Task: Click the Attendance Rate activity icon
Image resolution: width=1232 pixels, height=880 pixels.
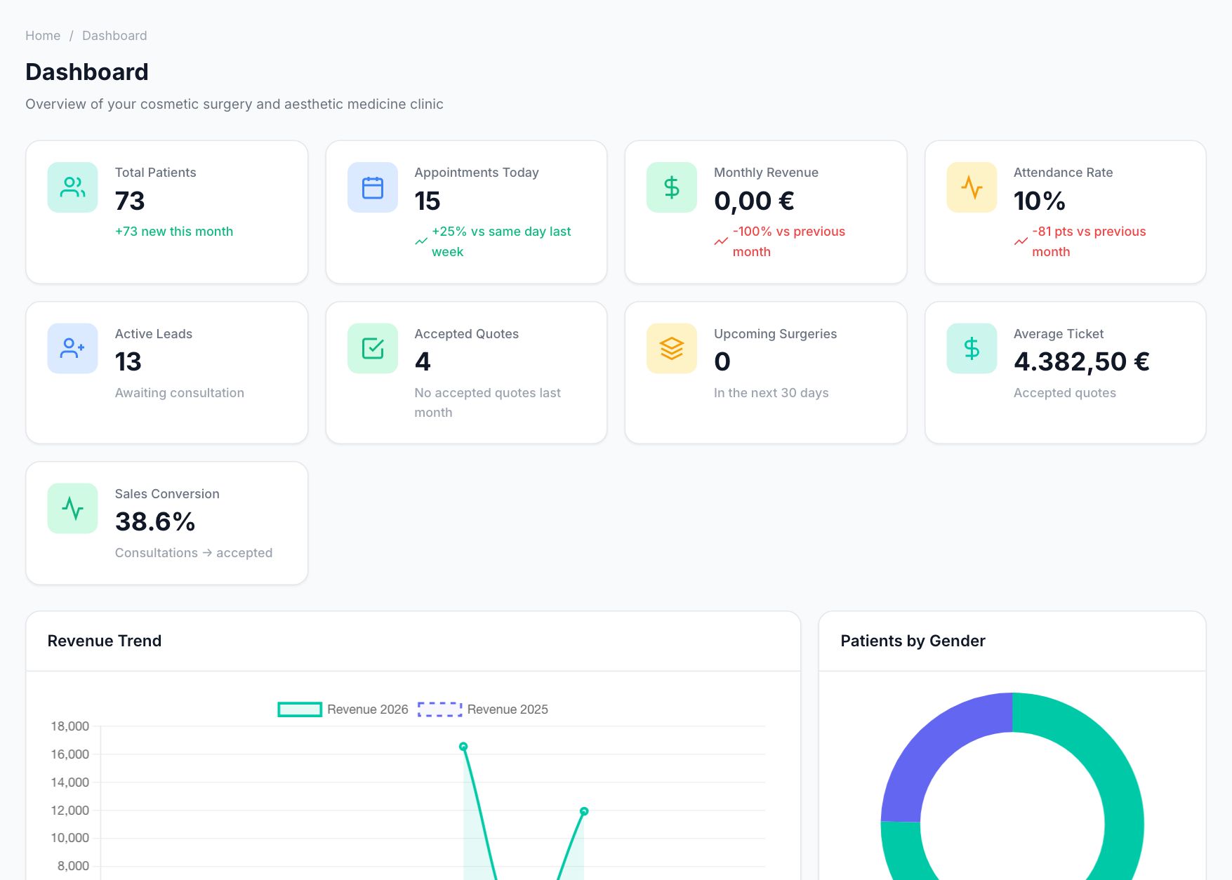Action: click(972, 187)
